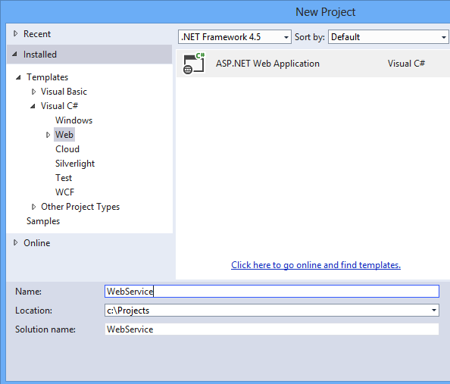Screen dimensions: 450x384
Task: Select the Cloud template category
Action: pos(67,149)
